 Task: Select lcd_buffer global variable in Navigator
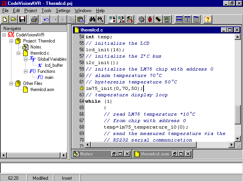coord(54,65)
